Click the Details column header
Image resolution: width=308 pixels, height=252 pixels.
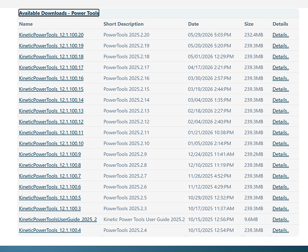coord(280,24)
